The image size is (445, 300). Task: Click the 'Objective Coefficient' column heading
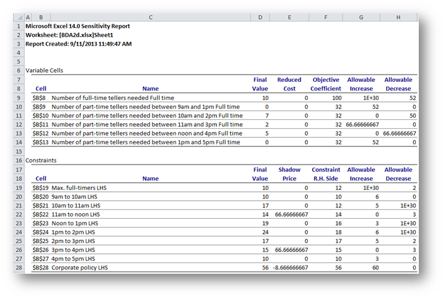[x=326, y=84]
